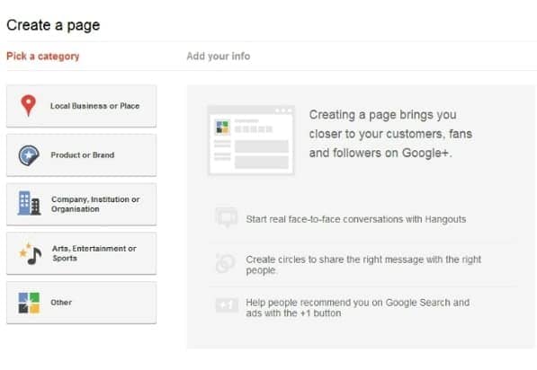
Task: Click the Creating a page brings you closer text
Action: (x=390, y=134)
